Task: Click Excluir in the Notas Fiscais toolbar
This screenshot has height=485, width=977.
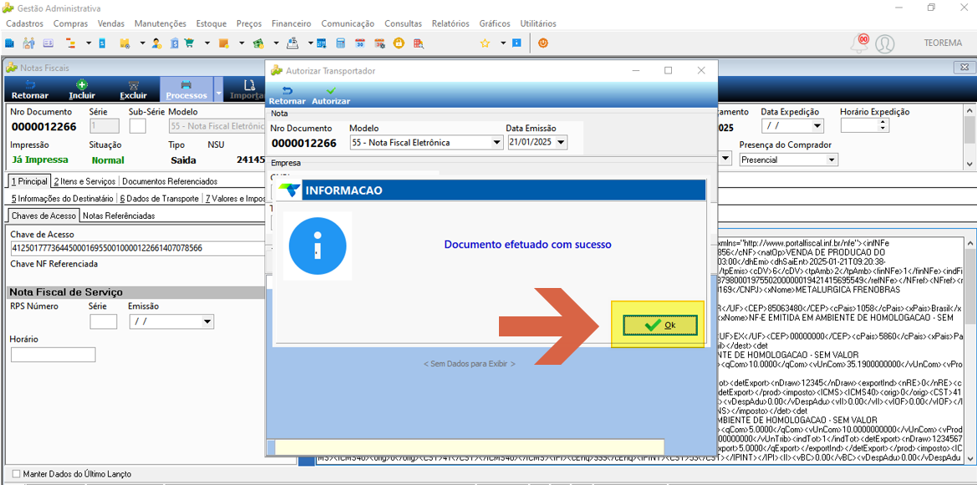Action: (x=134, y=90)
